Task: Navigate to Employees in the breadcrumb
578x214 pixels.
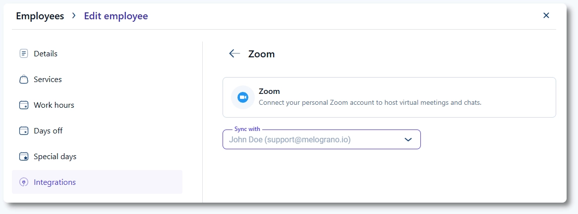Action: point(40,16)
